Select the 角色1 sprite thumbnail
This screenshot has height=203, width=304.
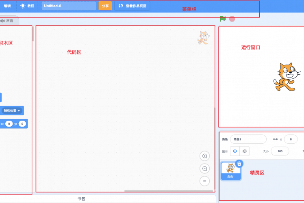[230, 171]
